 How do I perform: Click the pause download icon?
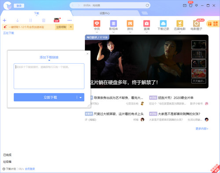coord(30,20)
